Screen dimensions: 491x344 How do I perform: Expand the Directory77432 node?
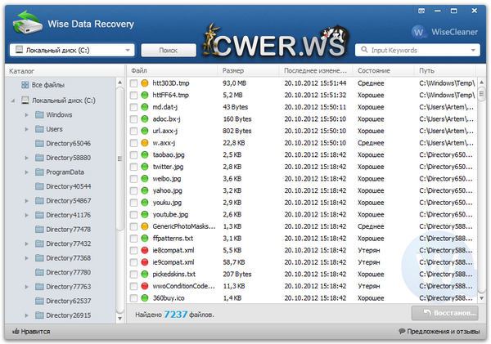pos(27,243)
